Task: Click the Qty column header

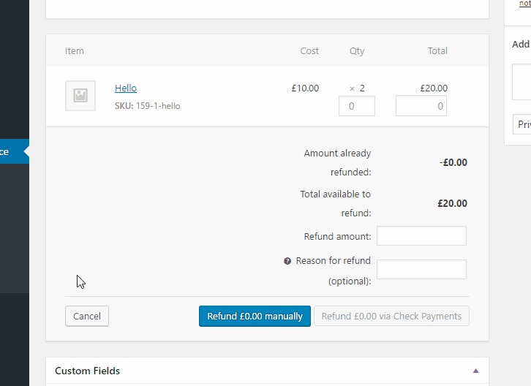Action: click(x=357, y=51)
